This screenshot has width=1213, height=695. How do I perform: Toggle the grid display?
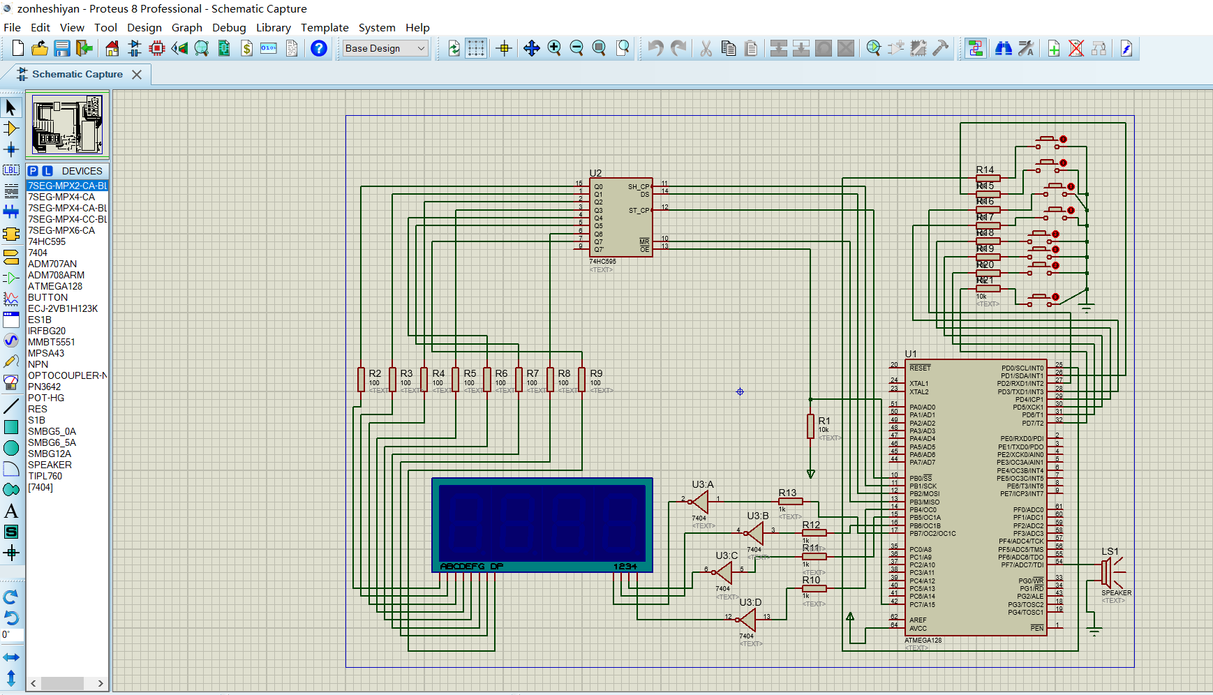coord(475,48)
